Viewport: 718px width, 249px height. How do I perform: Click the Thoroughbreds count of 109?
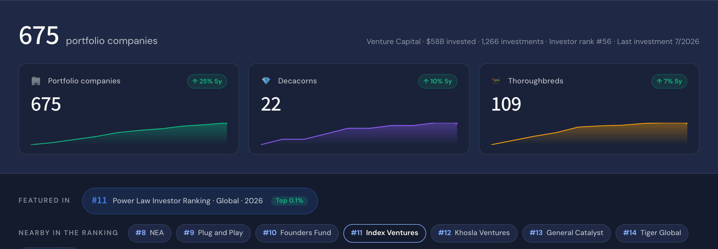coord(506,104)
